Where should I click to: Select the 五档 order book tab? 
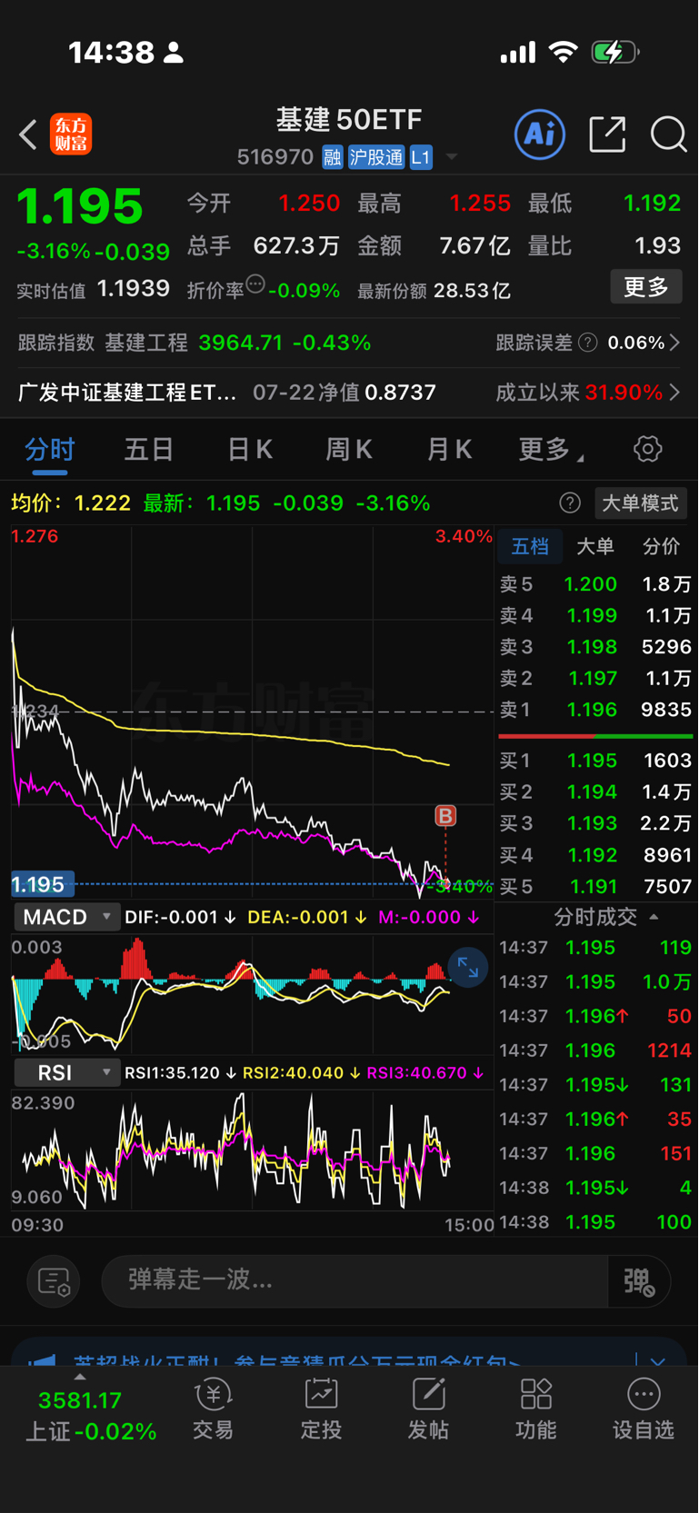tap(530, 546)
